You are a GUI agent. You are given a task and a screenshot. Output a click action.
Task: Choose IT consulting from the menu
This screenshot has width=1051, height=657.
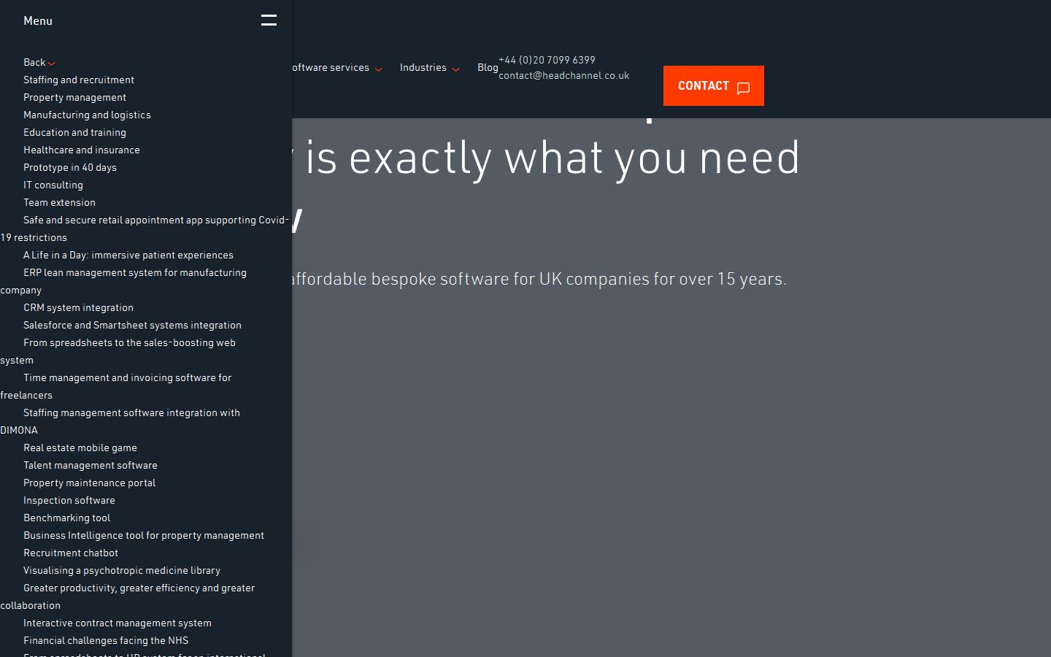coord(53,185)
